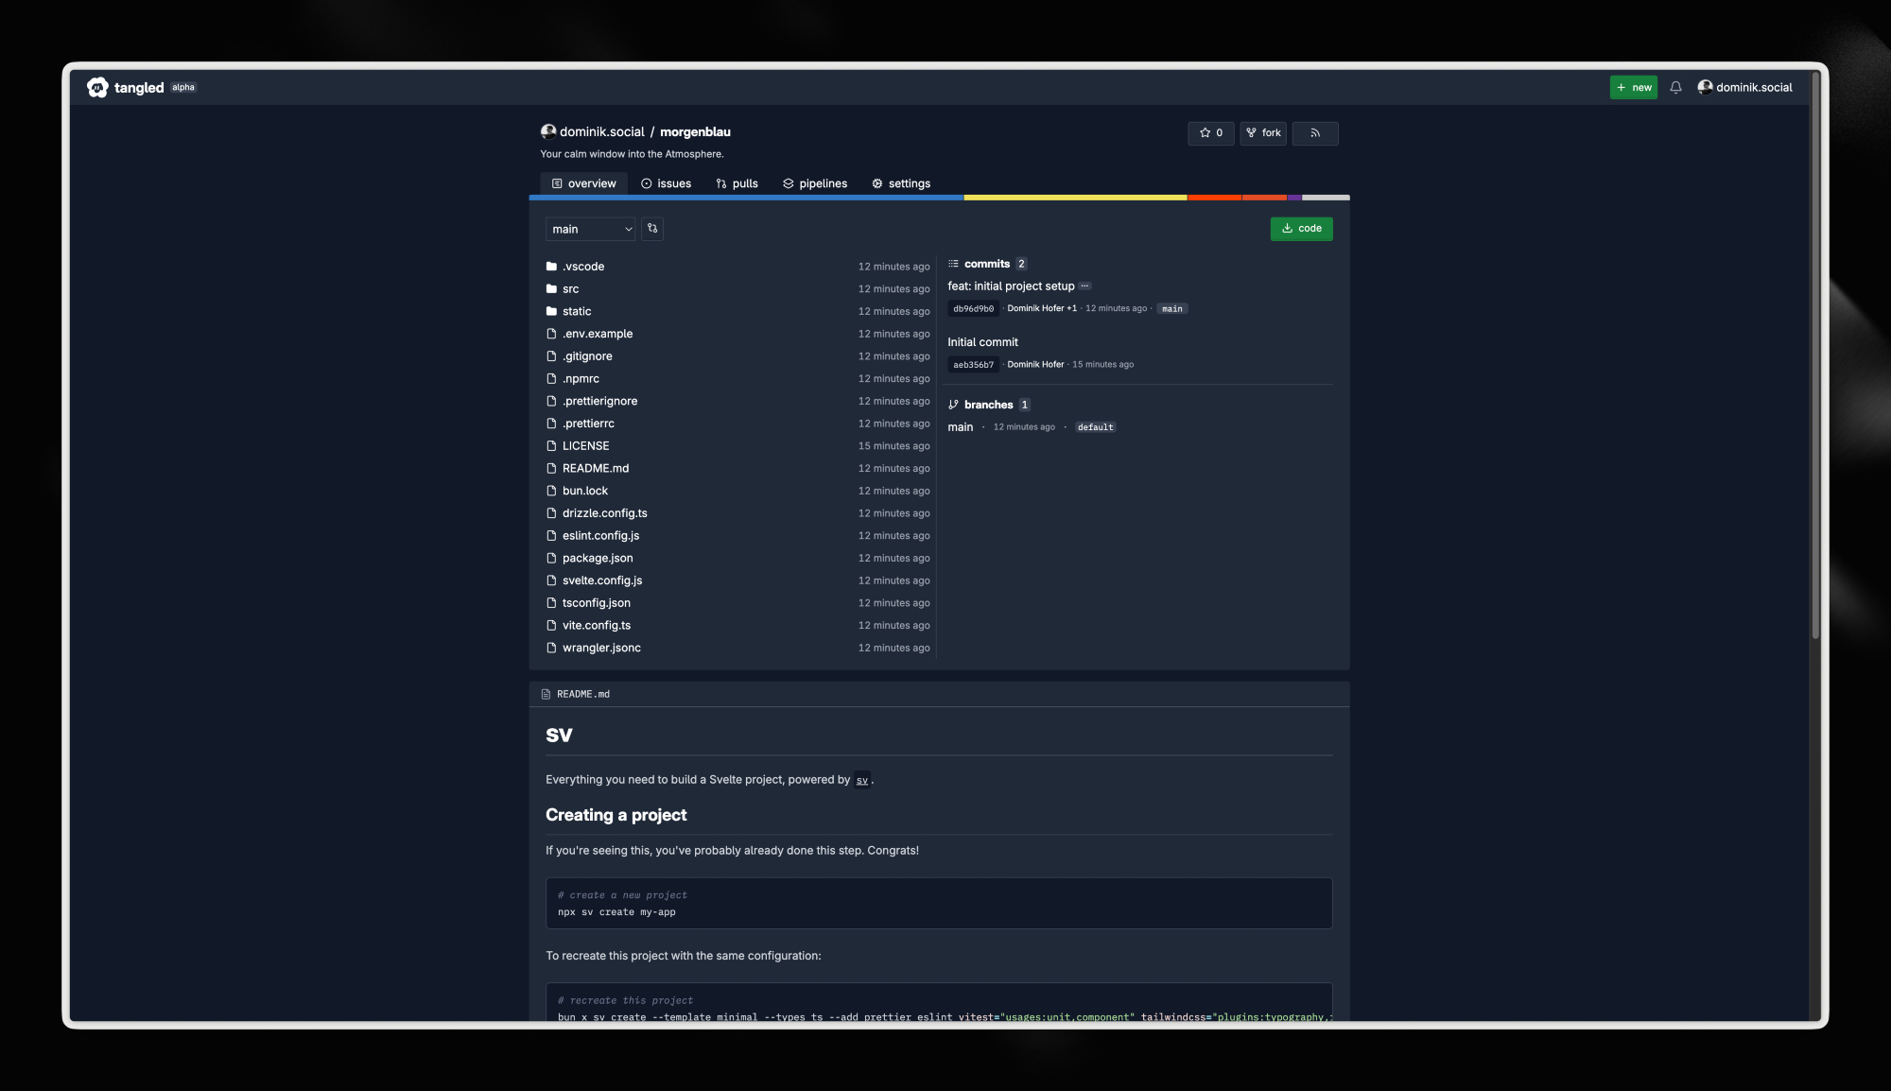Click the yellow segment of the language bar
This screenshot has width=1891, height=1091.
1075,198
